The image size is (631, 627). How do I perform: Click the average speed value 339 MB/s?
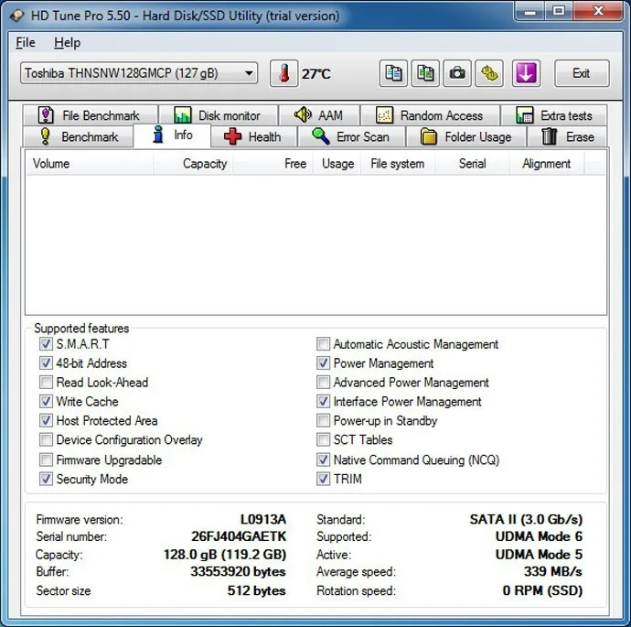[x=553, y=571]
